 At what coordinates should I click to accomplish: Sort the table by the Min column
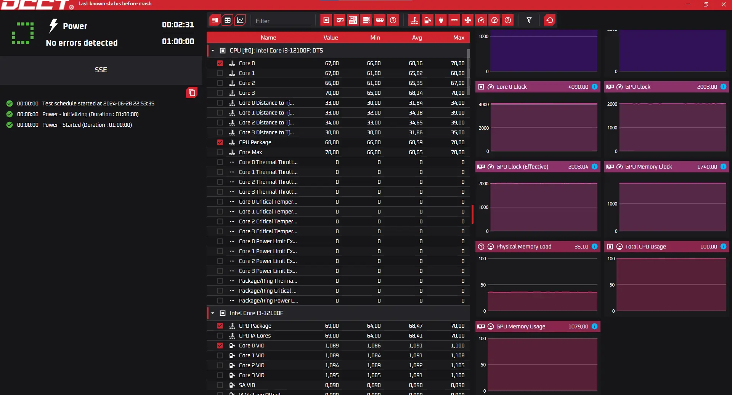(375, 37)
